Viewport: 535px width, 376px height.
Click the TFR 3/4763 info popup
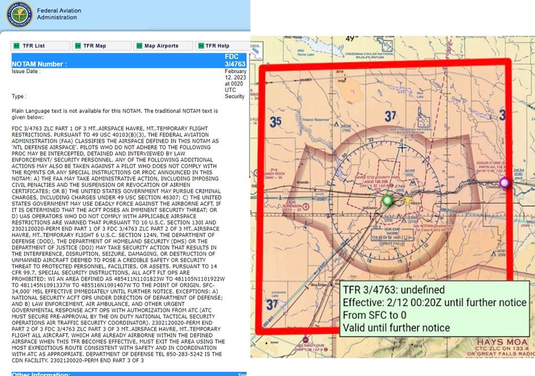click(x=435, y=309)
